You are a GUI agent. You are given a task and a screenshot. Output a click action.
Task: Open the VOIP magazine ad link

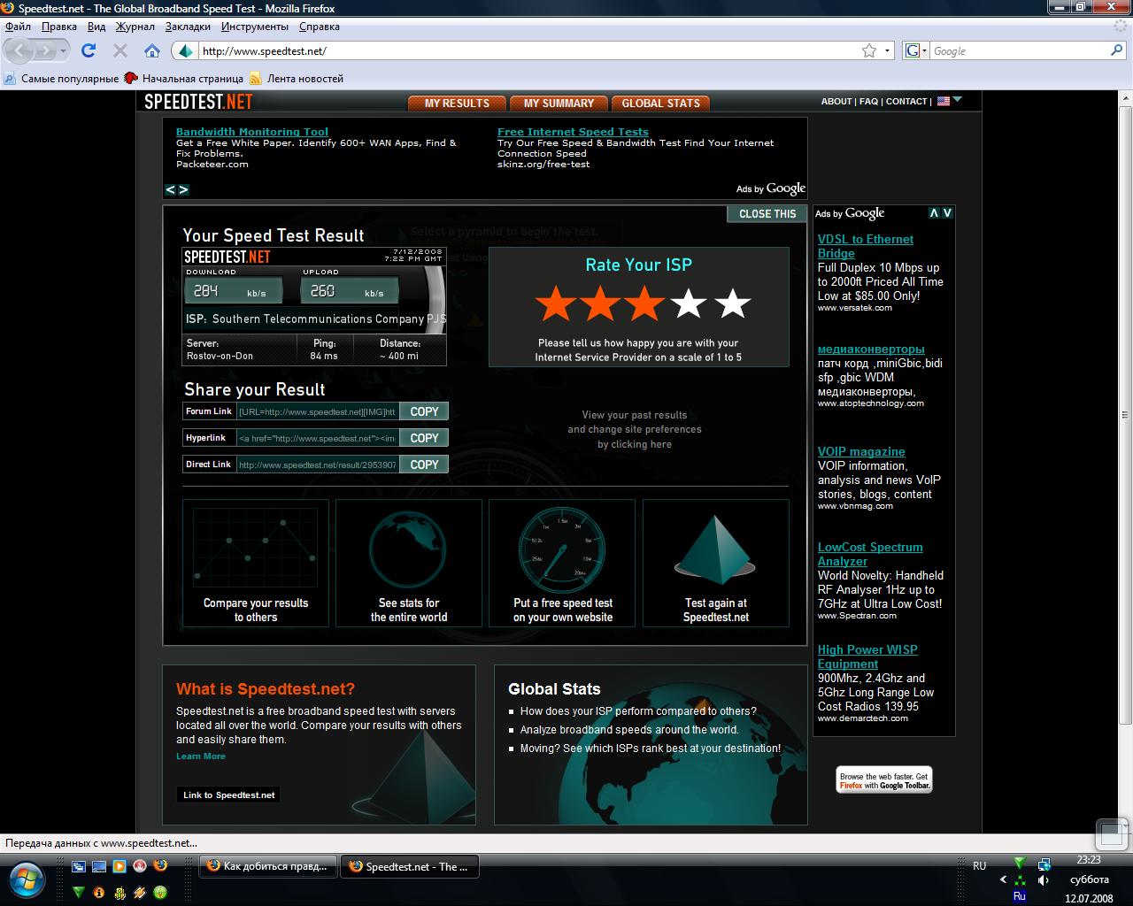pyautogui.click(x=861, y=451)
